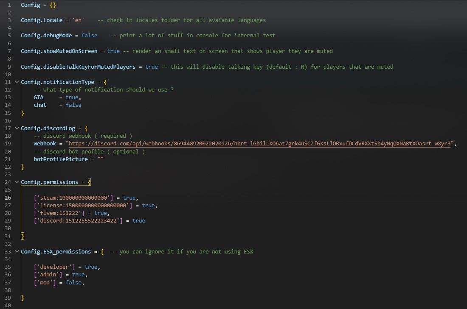Screen dimensions: 467x309
Task: Click 'true' value of disableTalkKeyForMutedPlayers
Action: tap(151, 67)
